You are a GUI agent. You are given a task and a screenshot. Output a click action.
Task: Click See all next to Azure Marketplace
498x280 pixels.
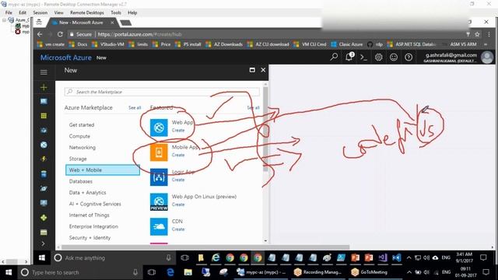click(x=135, y=108)
